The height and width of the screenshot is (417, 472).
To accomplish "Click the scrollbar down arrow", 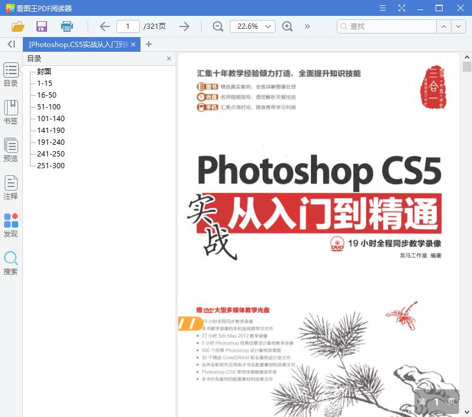I will pos(467,412).
